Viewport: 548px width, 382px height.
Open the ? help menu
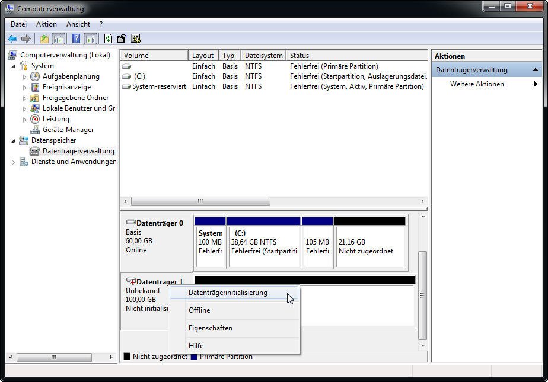tap(101, 24)
